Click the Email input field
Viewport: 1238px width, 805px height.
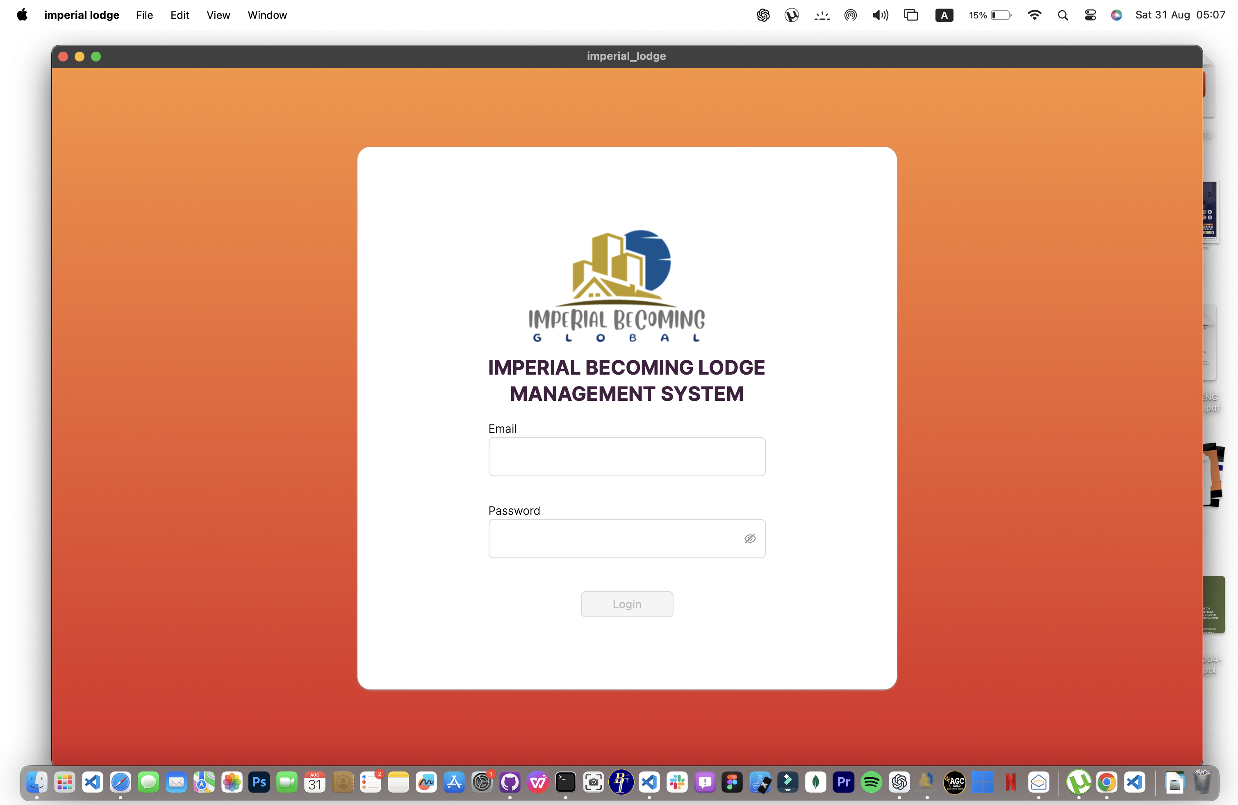point(626,456)
